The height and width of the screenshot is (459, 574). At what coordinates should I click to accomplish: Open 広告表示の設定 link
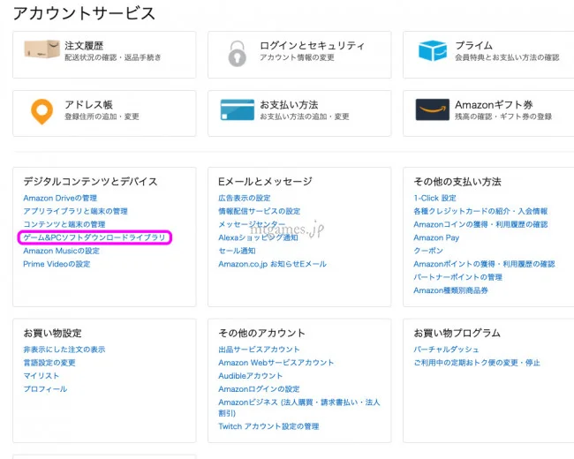[x=244, y=198]
